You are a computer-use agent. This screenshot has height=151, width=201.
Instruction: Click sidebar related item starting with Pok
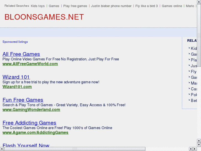194,95
